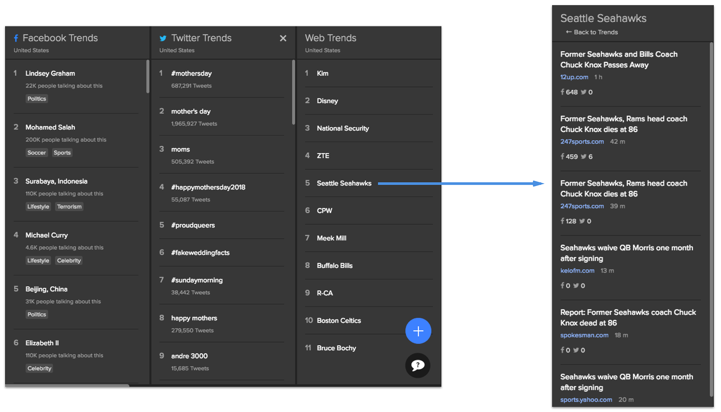
Task: Go Back to Trends
Action: point(596,32)
